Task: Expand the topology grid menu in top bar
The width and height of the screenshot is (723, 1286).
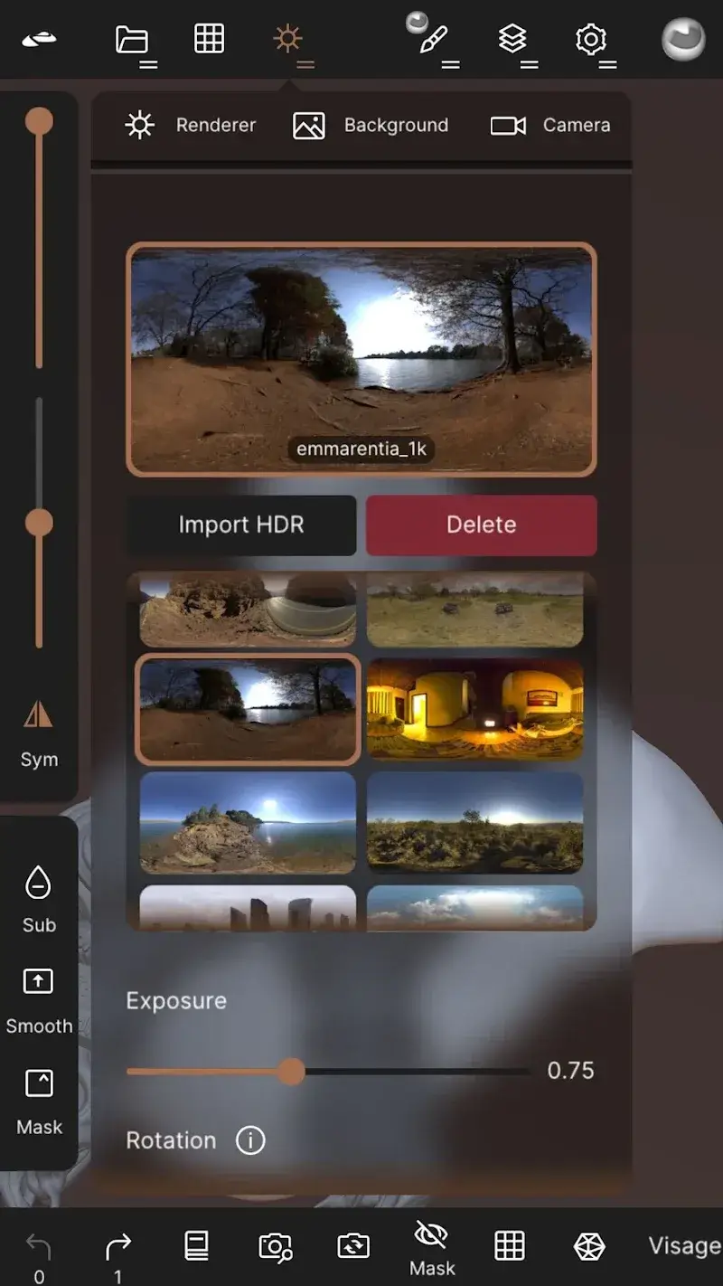Action: coord(210,40)
